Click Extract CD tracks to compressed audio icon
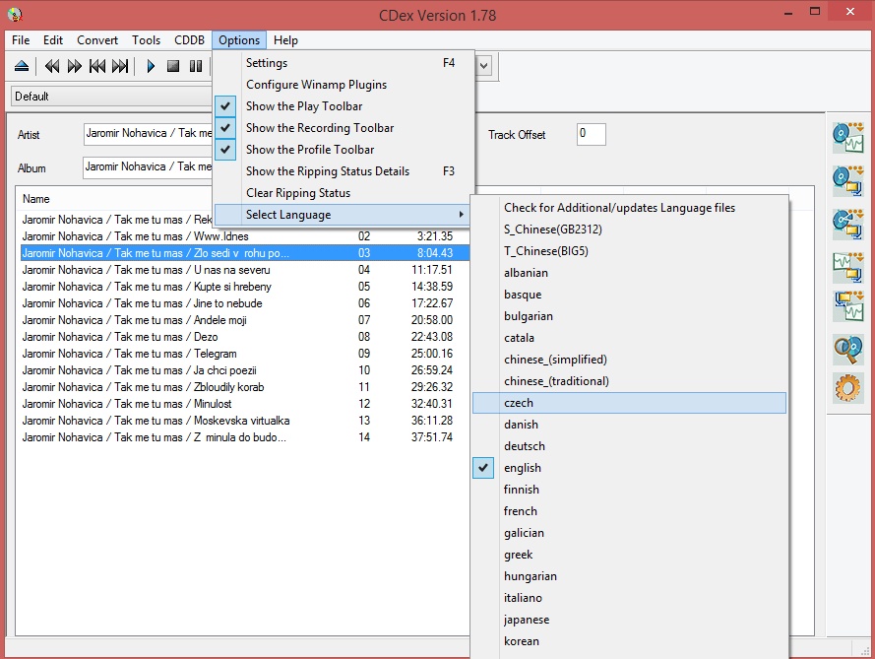The height and width of the screenshot is (659, 875). (x=846, y=180)
